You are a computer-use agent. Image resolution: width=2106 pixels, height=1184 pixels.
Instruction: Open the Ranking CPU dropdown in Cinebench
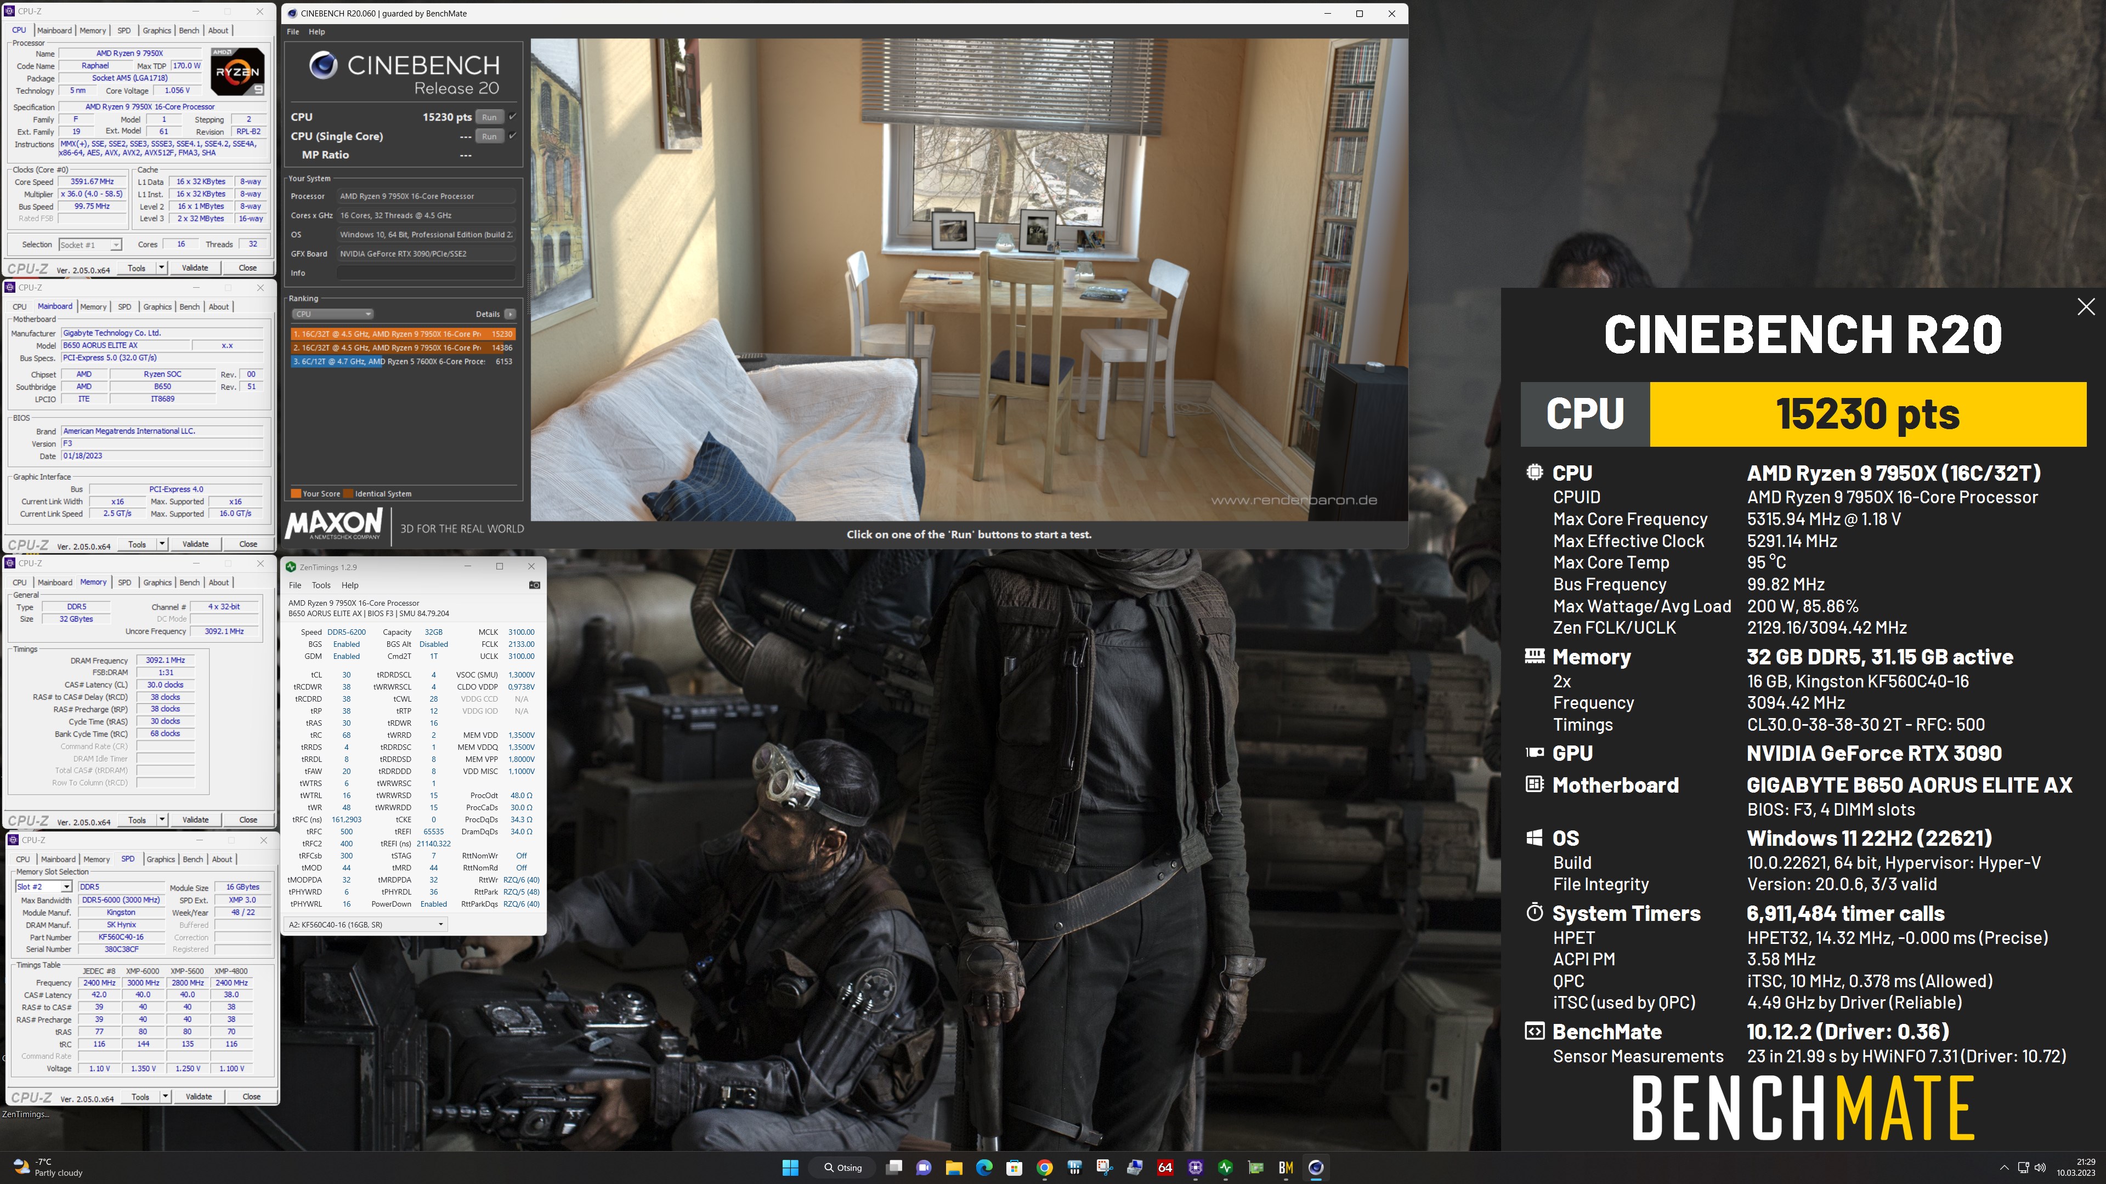point(333,314)
